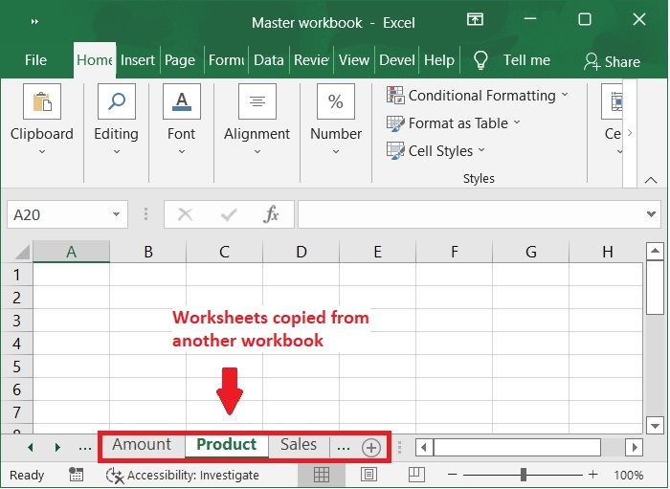
Task: Open the Clipboard group paste icon
Action: point(42,101)
